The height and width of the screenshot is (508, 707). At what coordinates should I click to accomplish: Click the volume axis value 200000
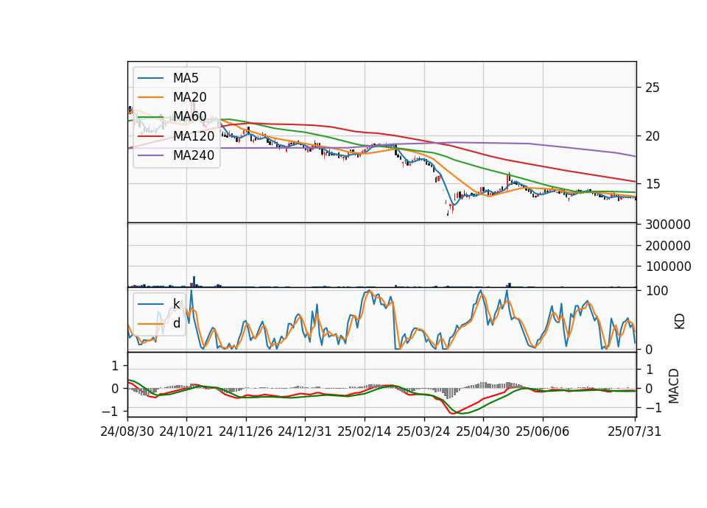pyautogui.click(x=668, y=246)
